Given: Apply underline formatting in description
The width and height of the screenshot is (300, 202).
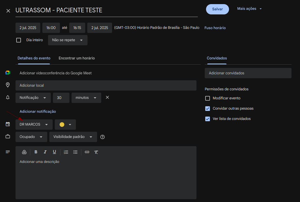Looking at the screenshot, I should coord(54,152).
